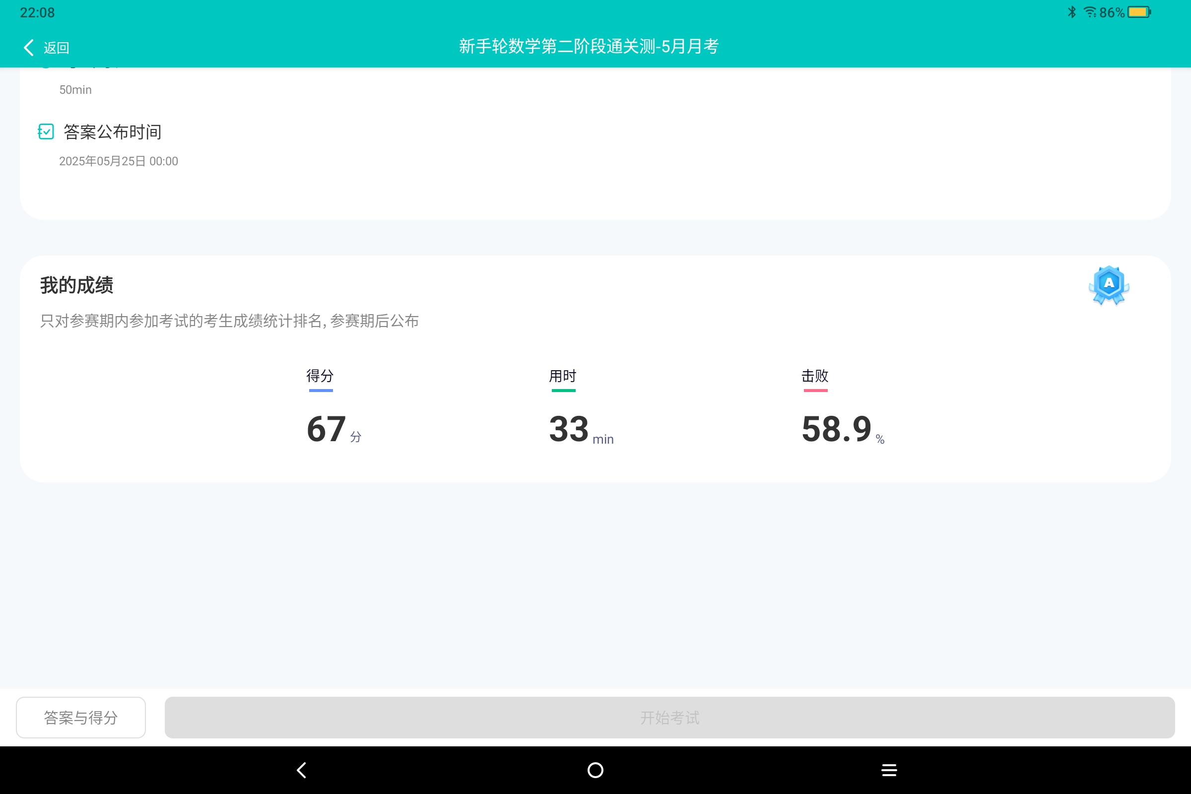Tap the 答案公布时间 checklist icon
The height and width of the screenshot is (794, 1191).
coord(46,132)
